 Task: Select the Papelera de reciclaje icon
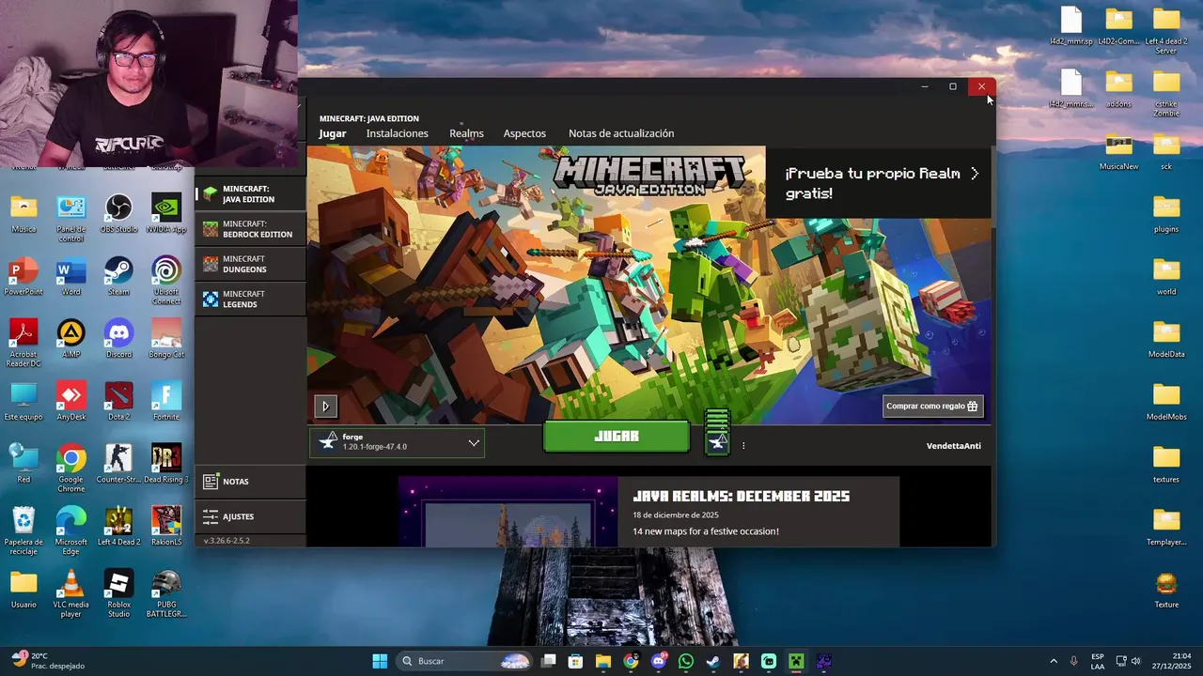pos(23,531)
